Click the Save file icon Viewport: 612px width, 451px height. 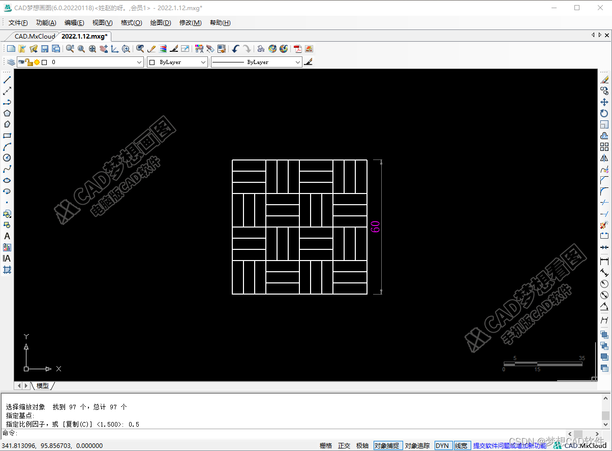[45, 49]
